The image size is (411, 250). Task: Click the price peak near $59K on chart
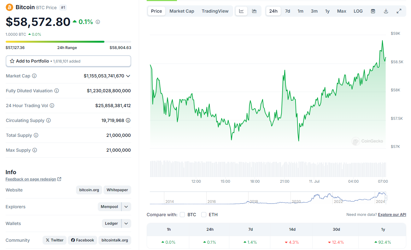coord(382,40)
